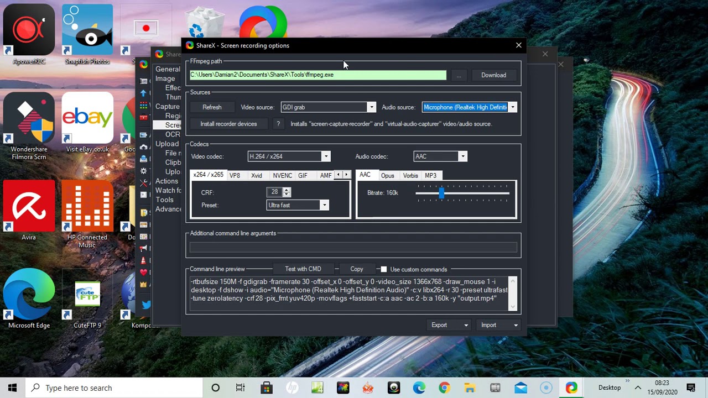The image size is (708, 398).
Task: Click the AAC bitrate slider handle
Action: pos(441,193)
